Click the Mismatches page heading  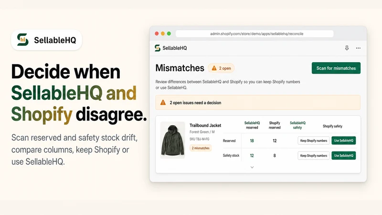[180, 68]
